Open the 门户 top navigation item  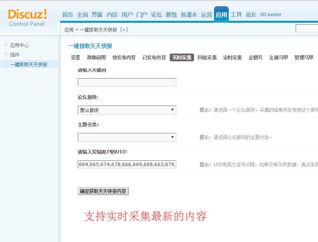142,15
